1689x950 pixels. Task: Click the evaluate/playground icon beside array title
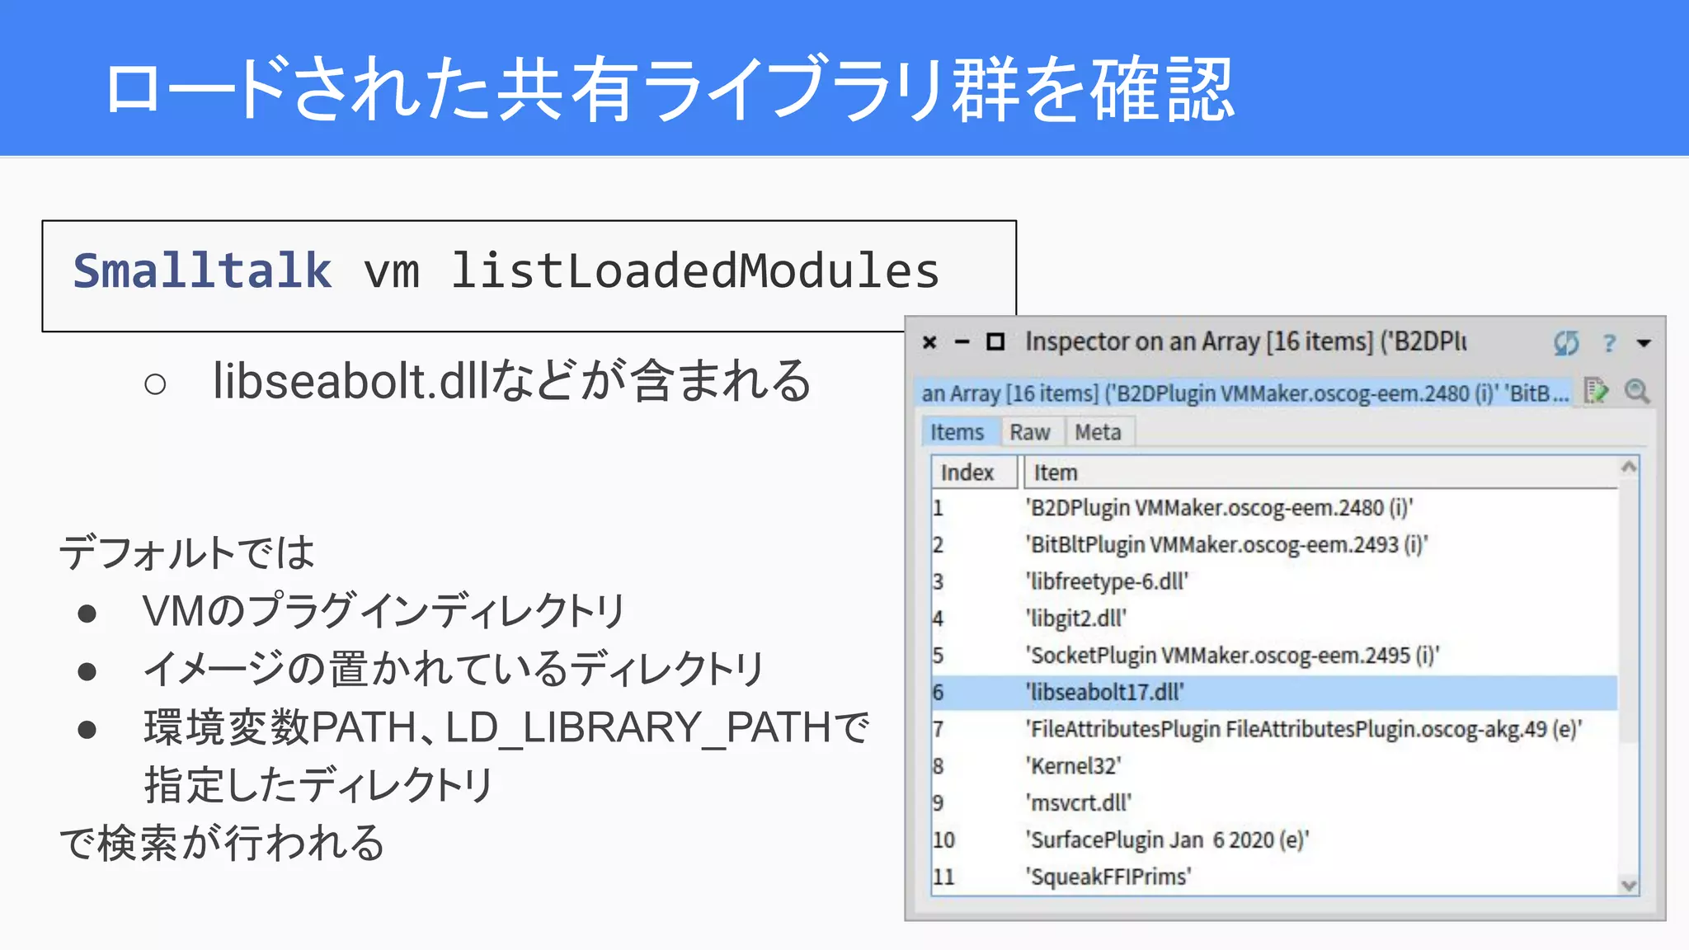1596,391
